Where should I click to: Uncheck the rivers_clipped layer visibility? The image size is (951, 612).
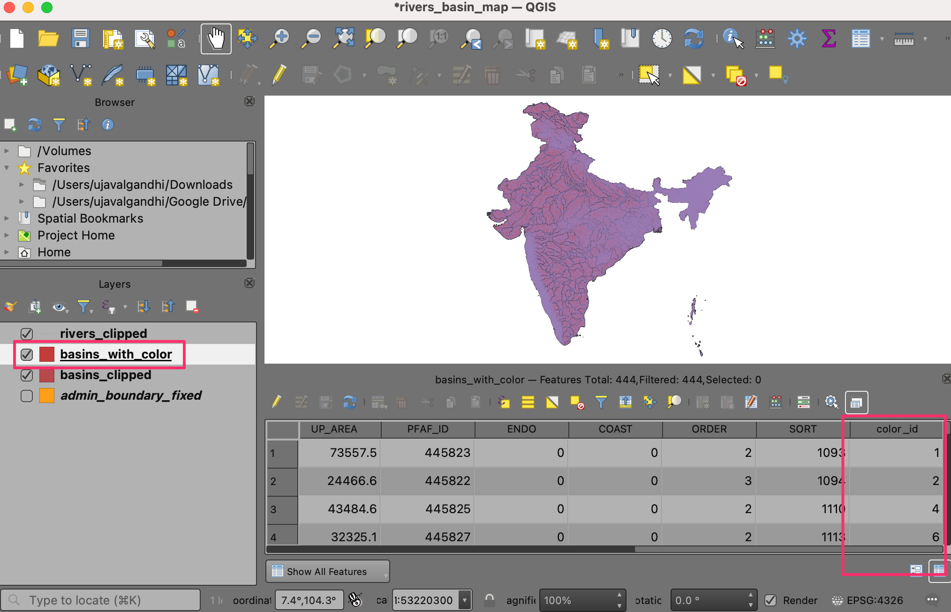coord(27,334)
